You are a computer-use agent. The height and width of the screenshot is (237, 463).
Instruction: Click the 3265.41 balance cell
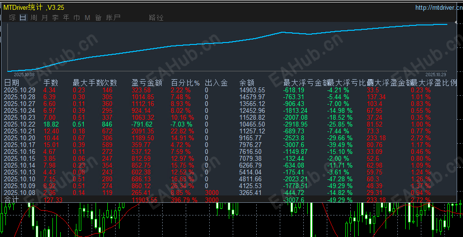coord(250,193)
